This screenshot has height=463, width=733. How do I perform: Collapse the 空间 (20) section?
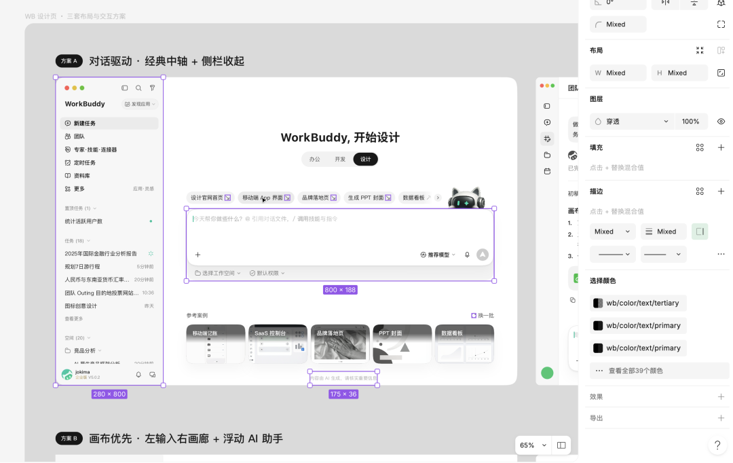pos(77,337)
